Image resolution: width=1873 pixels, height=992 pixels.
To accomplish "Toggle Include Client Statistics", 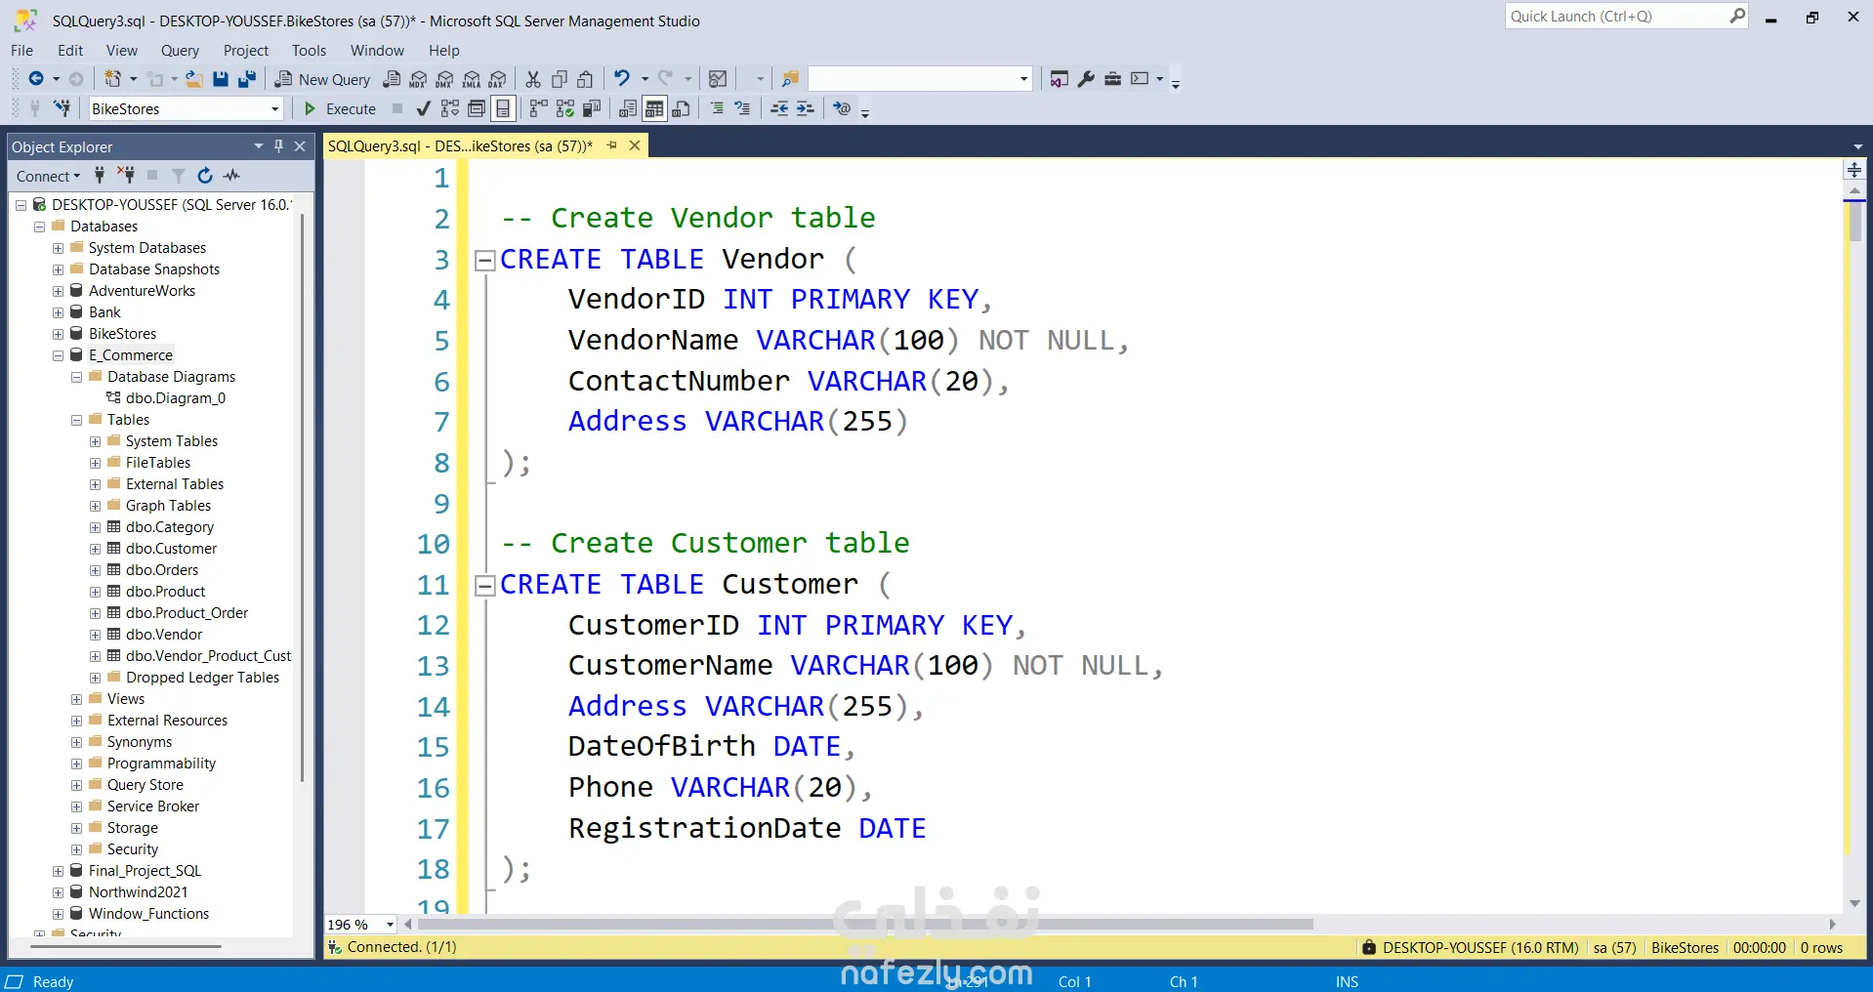I will (591, 108).
